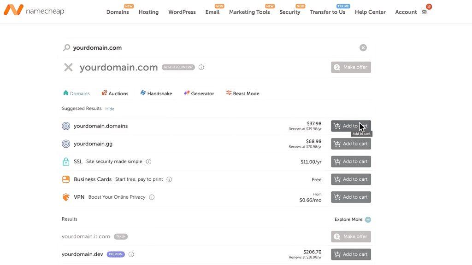Make offer on yourdomain.it.com

351,236
